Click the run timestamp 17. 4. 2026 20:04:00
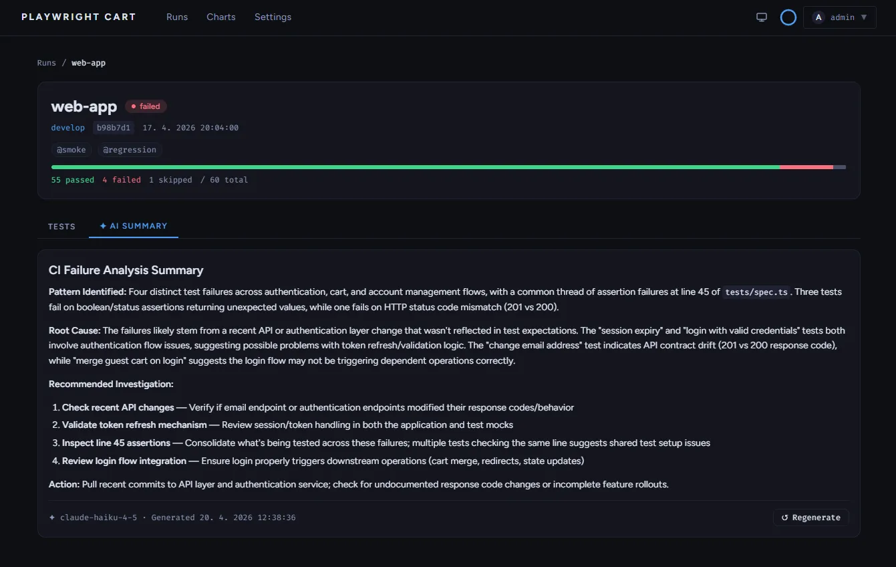Viewport: 896px width, 567px height. [190, 128]
